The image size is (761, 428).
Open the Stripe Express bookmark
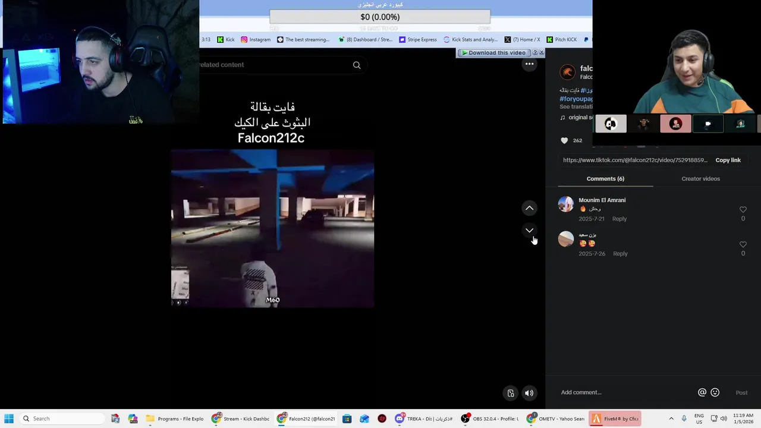pos(418,39)
